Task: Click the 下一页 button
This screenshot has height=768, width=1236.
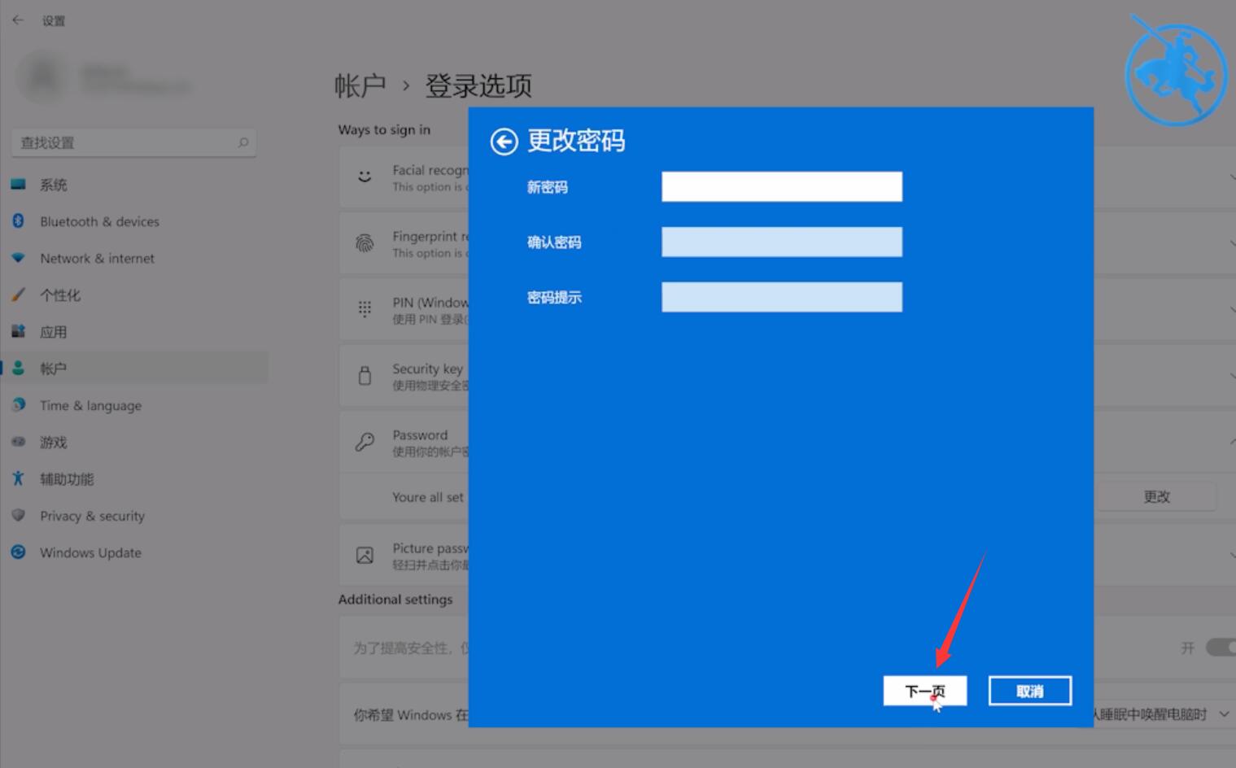Action: (925, 691)
